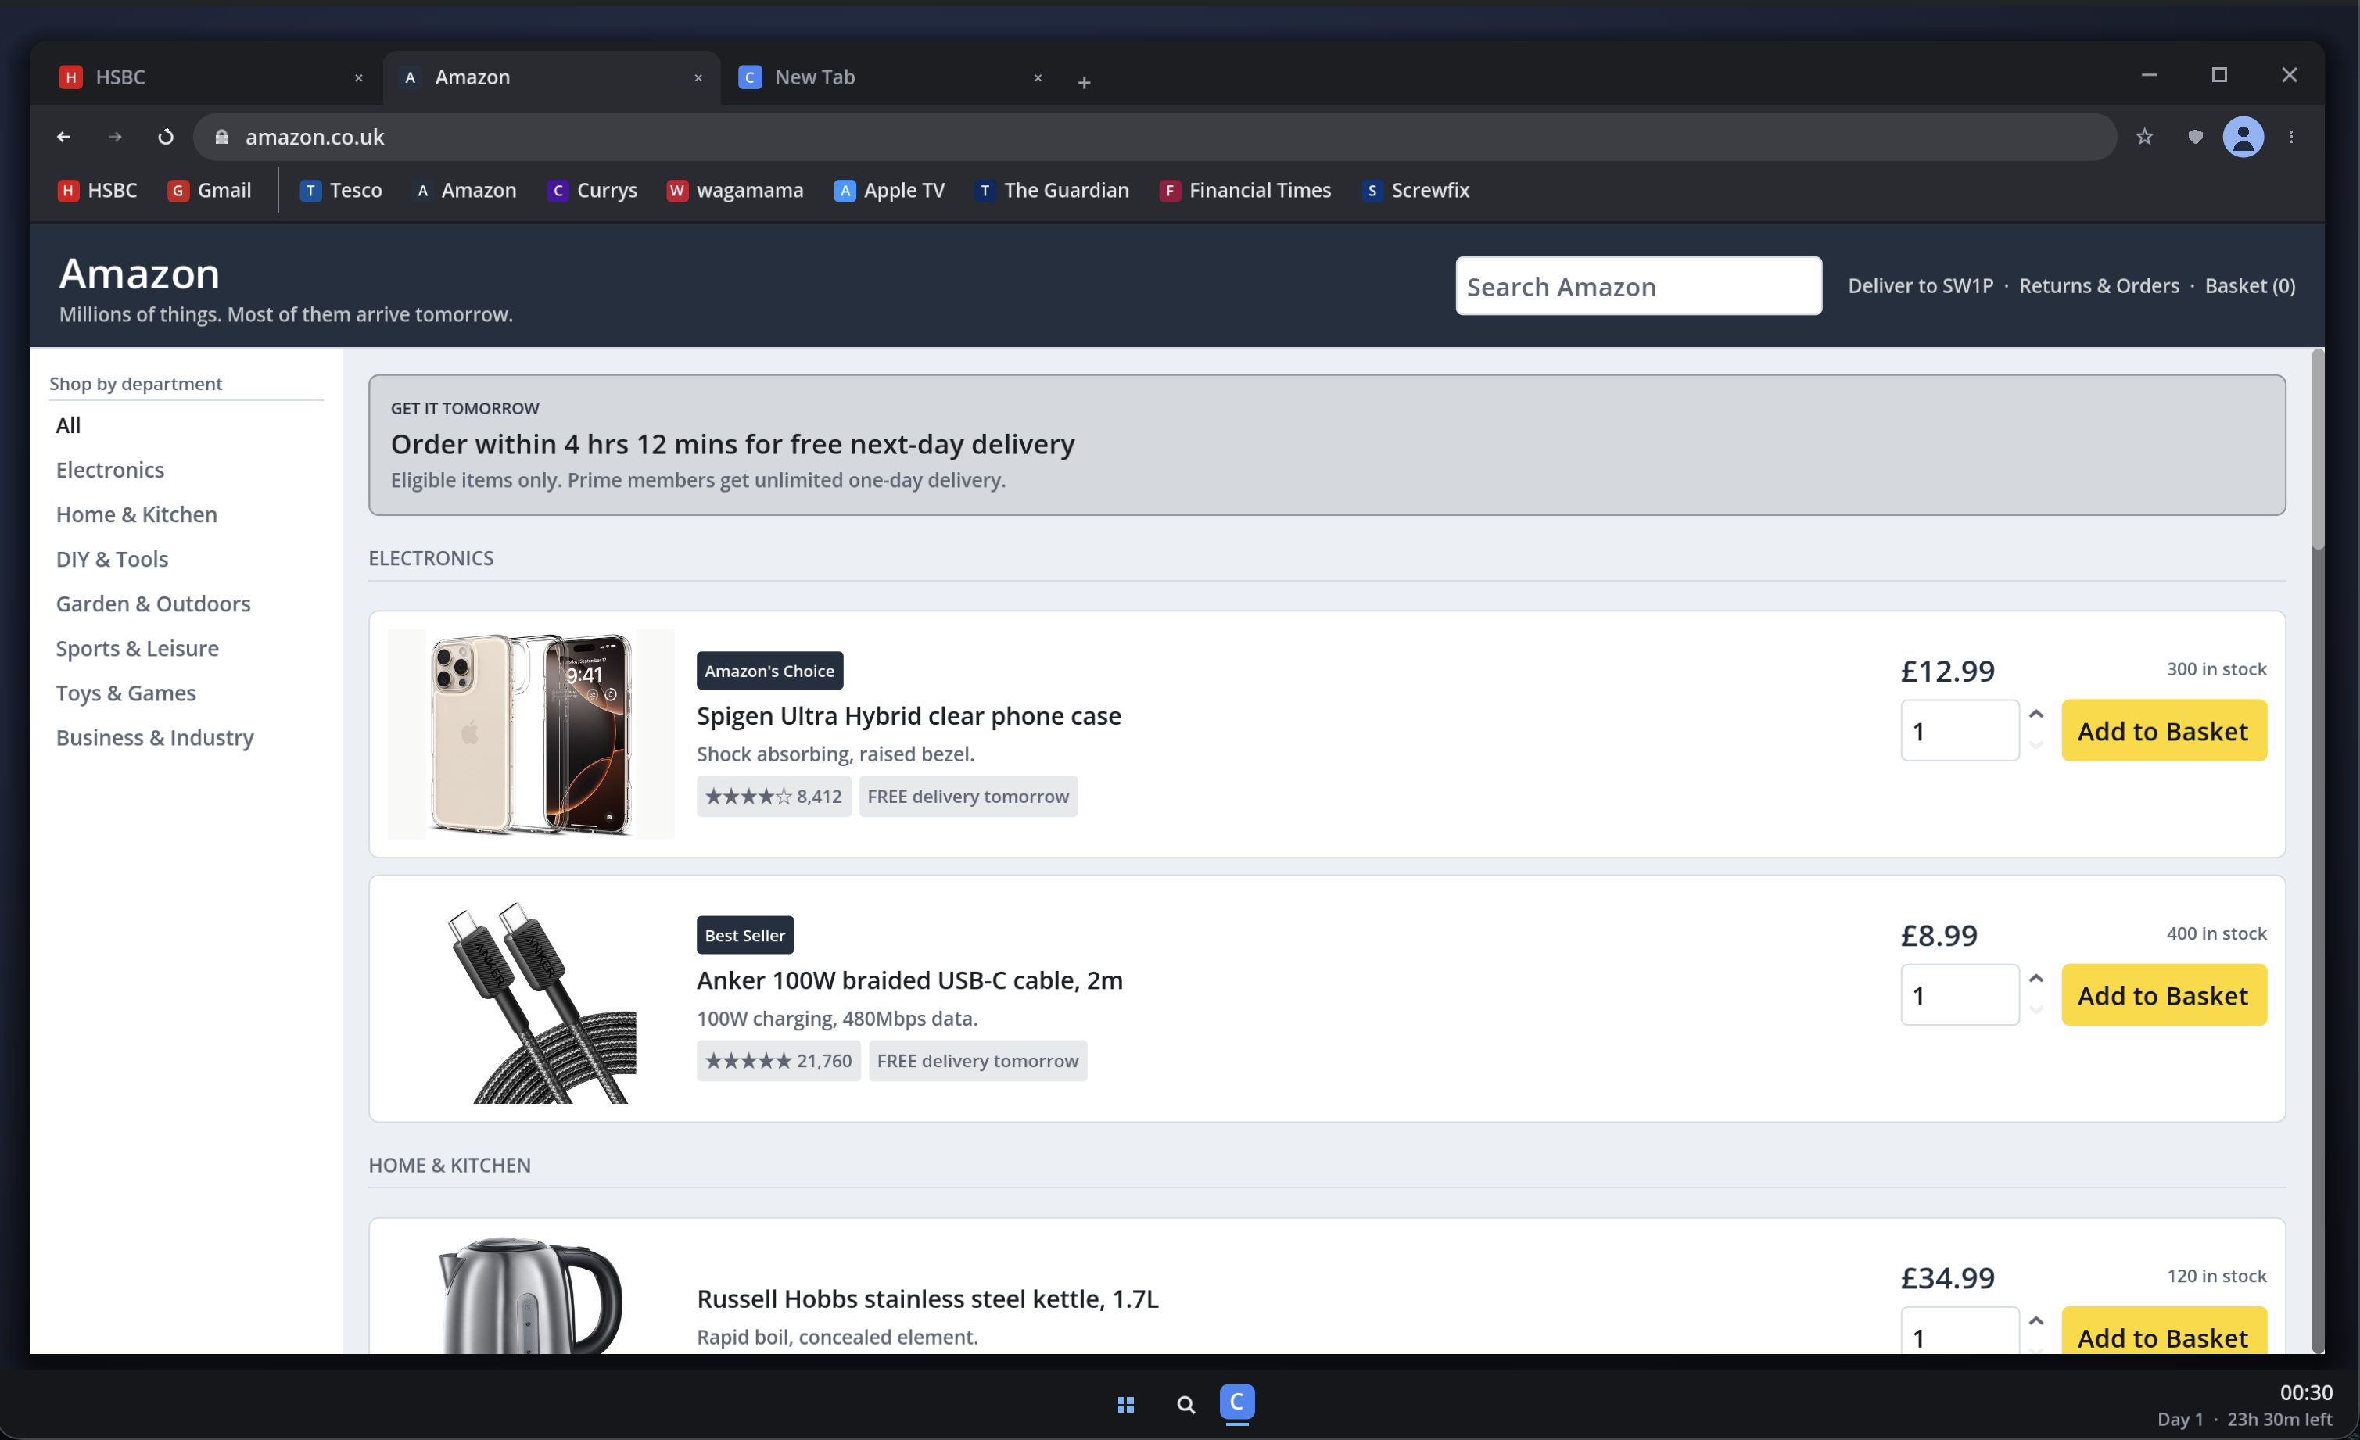Open Russell Hobbs stainless steel kettle title
The image size is (2360, 1440).
pos(927,1299)
